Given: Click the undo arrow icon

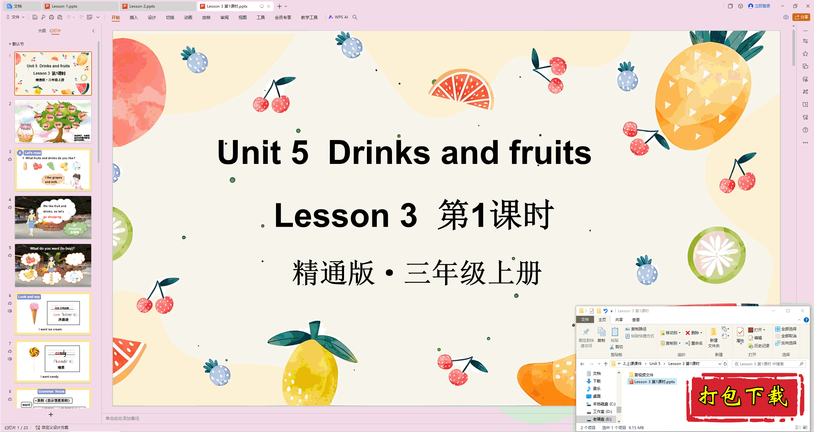Looking at the screenshot, I should tap(68, 17).
